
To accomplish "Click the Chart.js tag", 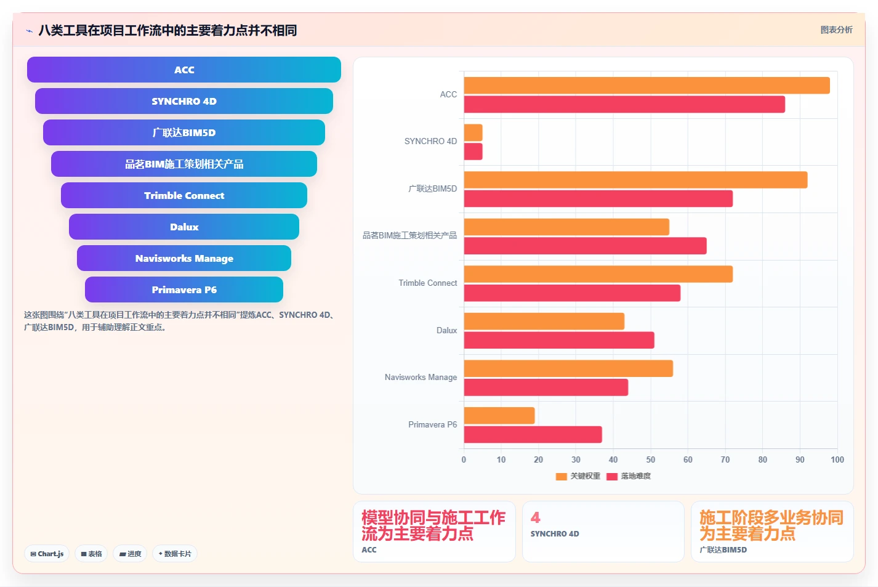I will pos(47,554).
